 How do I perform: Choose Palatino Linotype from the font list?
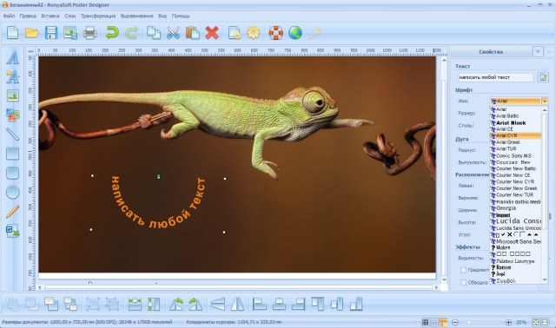pos(515,261)
